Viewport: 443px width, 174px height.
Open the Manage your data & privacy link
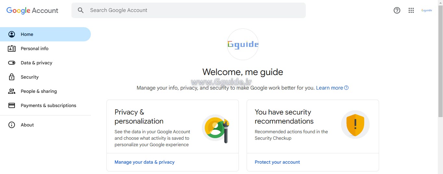pos(144,162)
